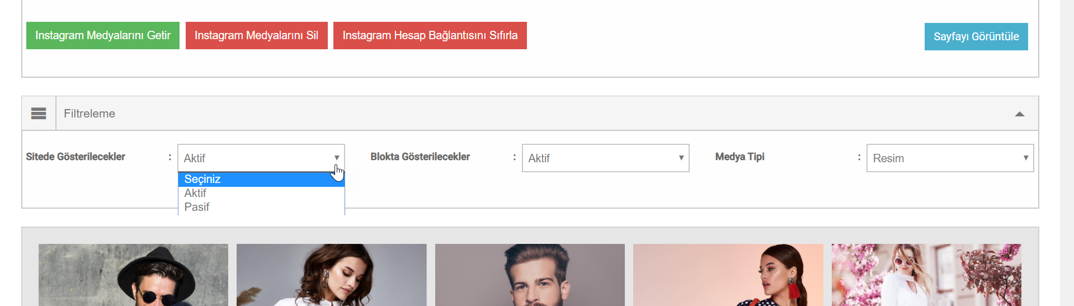Choose Seçiniz option in the open dropdown list

(261, 179)
